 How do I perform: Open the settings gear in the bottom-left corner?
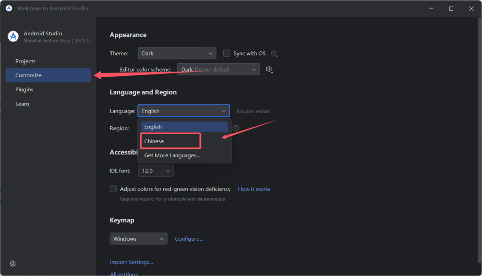click(13, 264)
